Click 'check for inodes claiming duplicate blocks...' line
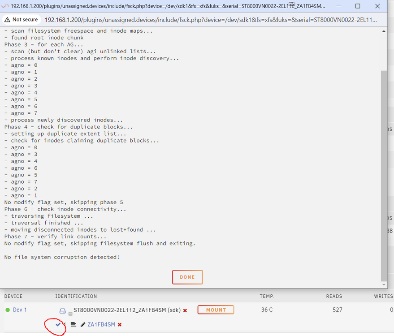The image size is (394, 336). point(82,141)
